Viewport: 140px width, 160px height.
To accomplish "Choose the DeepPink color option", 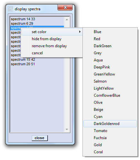I will pos(110,67).
